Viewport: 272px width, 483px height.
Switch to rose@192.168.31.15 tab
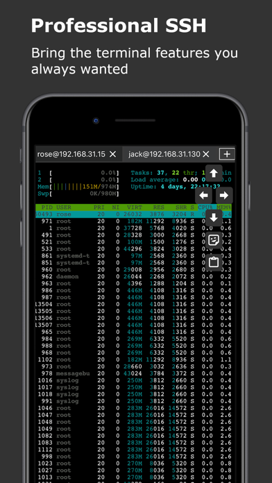tap(71, 154)
